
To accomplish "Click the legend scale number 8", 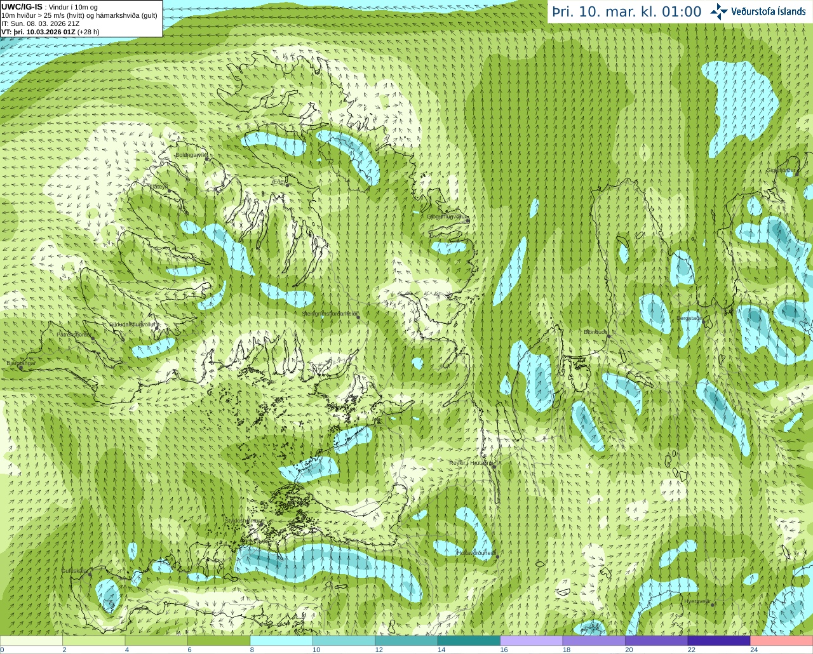I will pyautogui.click(x=252, y=650).
